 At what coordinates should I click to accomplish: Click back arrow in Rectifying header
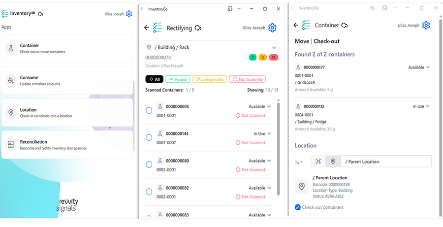[146, 28]
